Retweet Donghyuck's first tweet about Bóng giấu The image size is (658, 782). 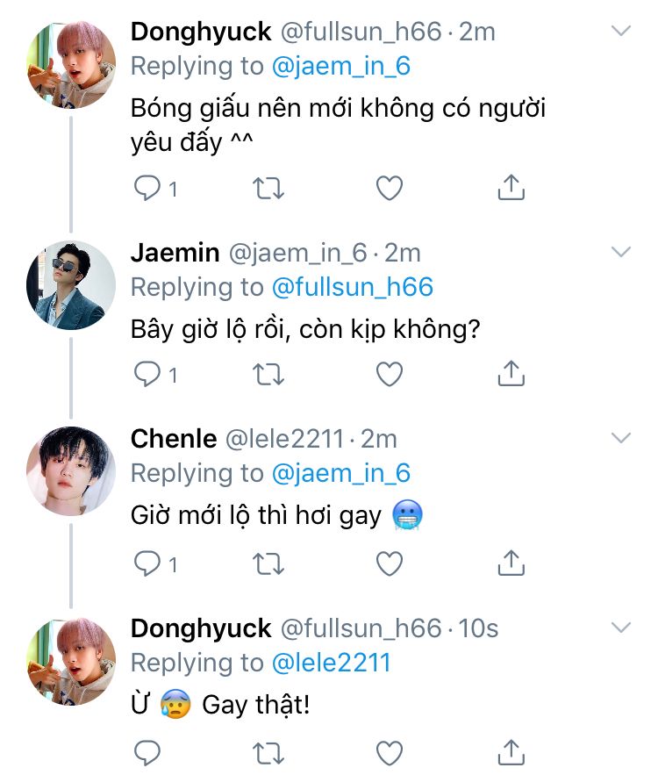pyautogui.click(x=268, y=188)
